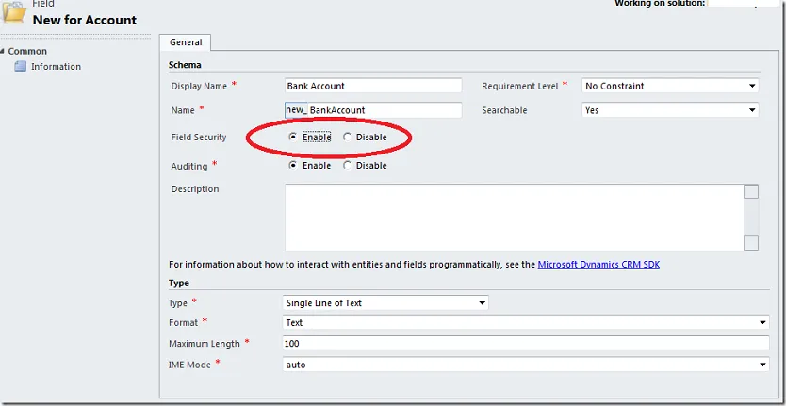Click the Description scrollbar down arrow
This screenshot has width=786, height=406.
[x=751, y=243]
